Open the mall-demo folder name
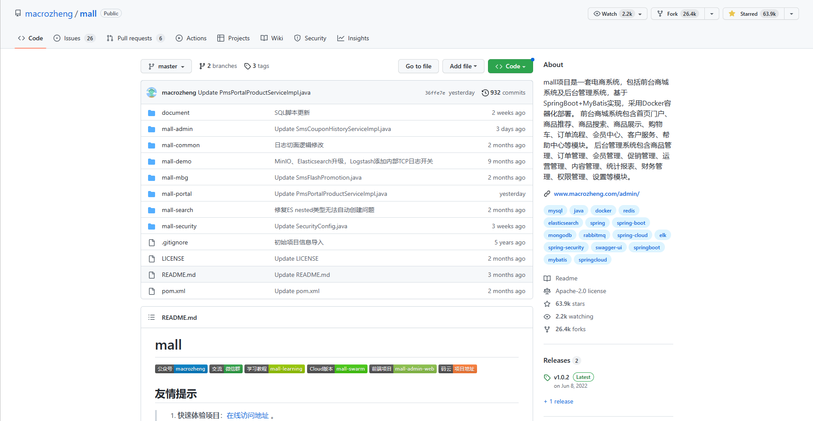 coord(177,161)
